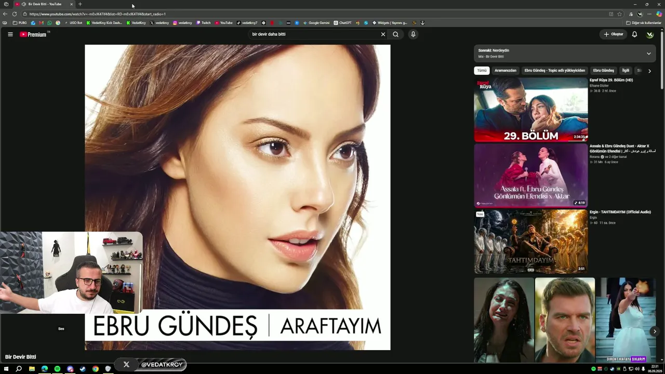
Task: Advance the Shorts shelf with next arrow
Action: (655, 331)
